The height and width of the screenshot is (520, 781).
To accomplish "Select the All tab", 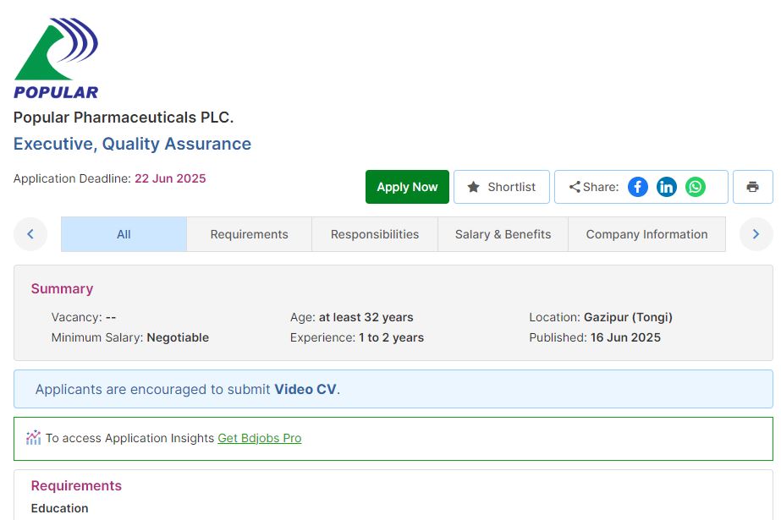I will (x=124, y=234).
